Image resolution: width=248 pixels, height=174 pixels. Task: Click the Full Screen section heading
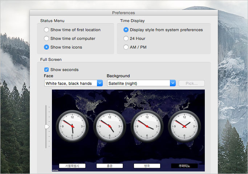pos(51,59)
